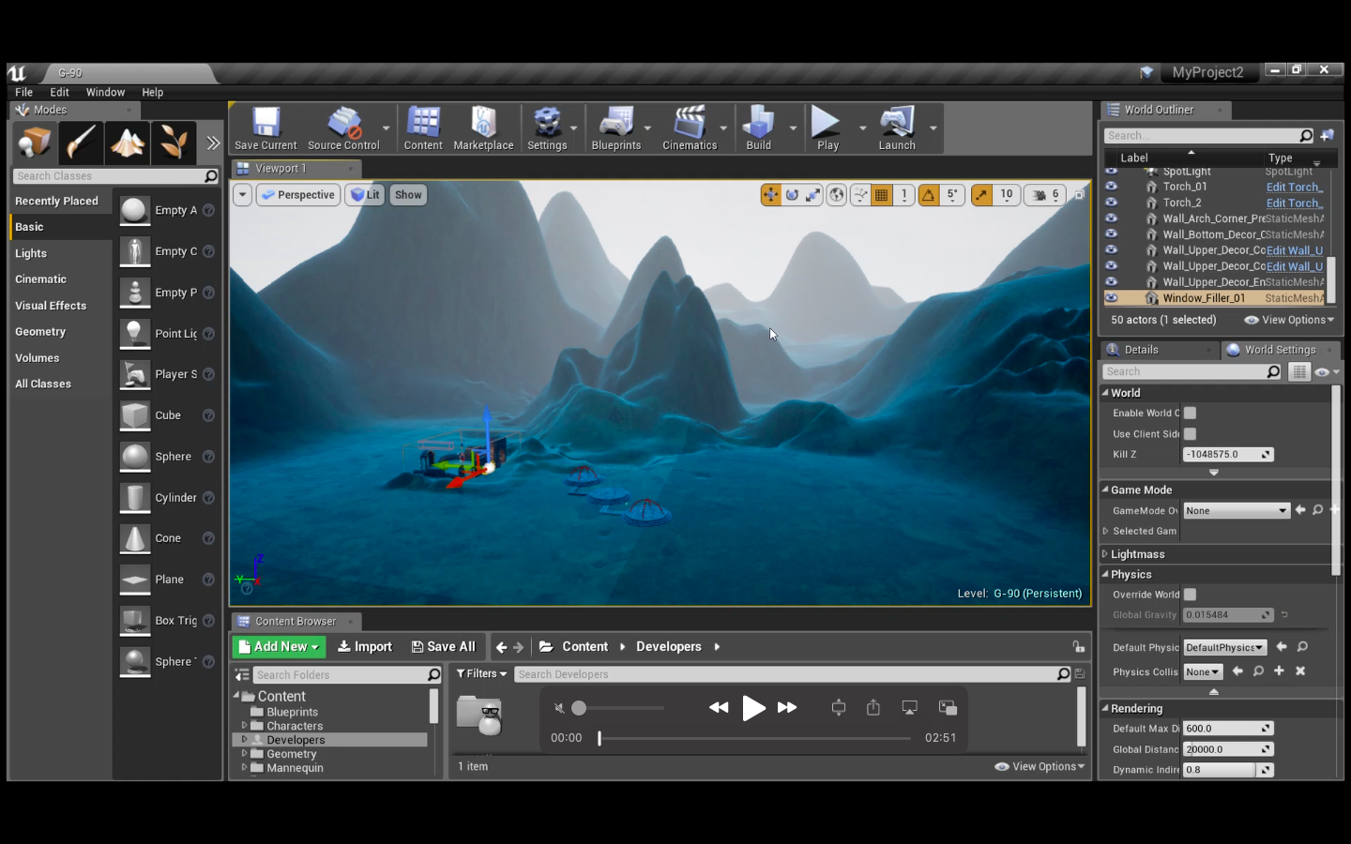Toggle the Enable World Composition checkbox
This screenshot has height=844, width=1351.
pos(1190,413)
